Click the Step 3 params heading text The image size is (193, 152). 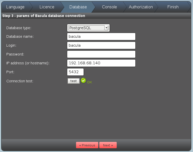point(44,16)
